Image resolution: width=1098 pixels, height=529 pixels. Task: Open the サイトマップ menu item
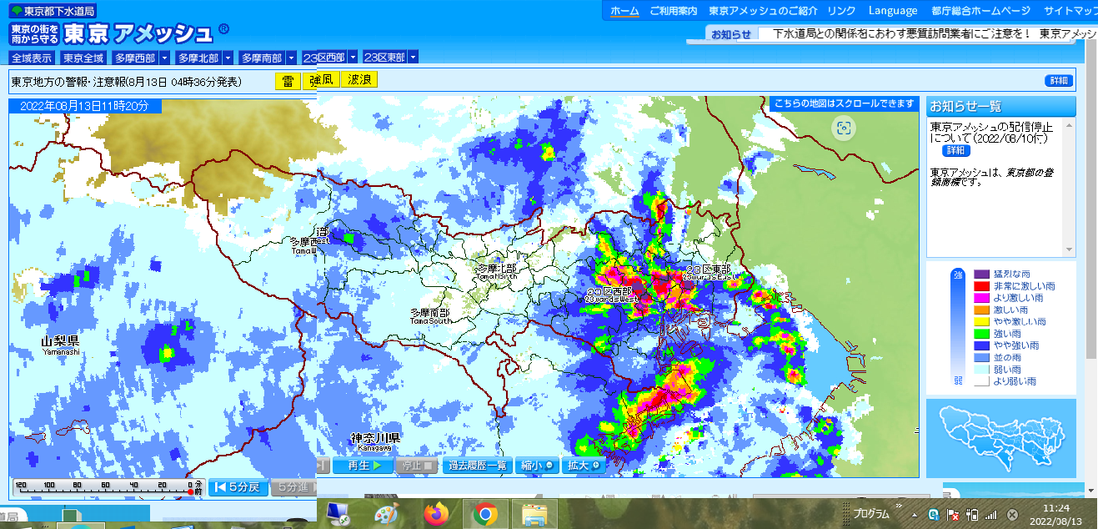(1070, 11)
